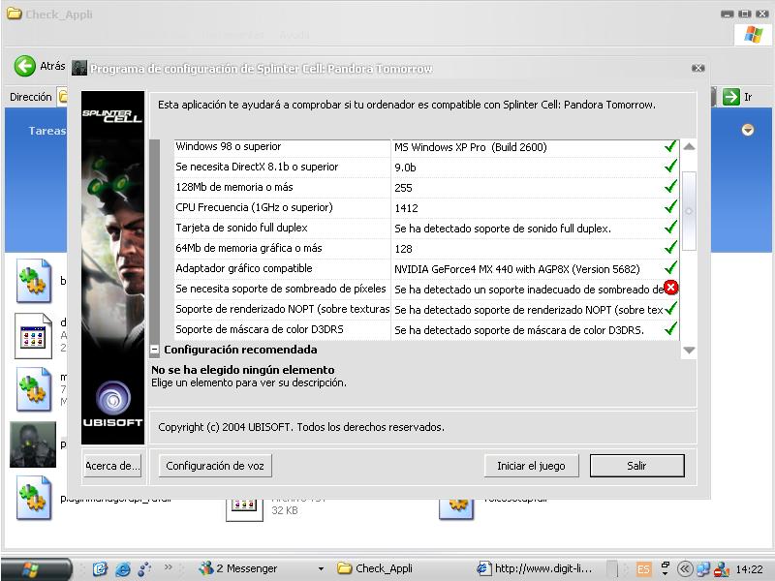Click 'Se ha detectado soporte de sonido full duplex.'
The image size is (775, 581).
tap(503, 229)
